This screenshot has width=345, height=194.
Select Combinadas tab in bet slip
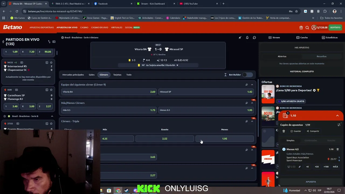[x=311, y=140]
